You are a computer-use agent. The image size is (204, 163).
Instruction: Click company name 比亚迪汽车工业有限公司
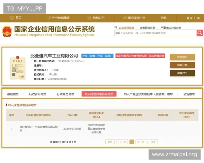(x=54, y=56)
